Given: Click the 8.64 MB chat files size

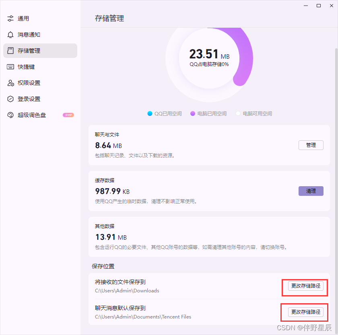Looking at the screenshot, I should click(108, 146).
